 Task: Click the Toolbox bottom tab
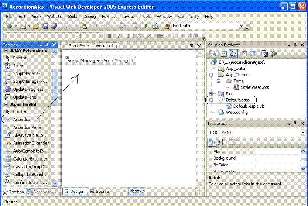point(14,192)
